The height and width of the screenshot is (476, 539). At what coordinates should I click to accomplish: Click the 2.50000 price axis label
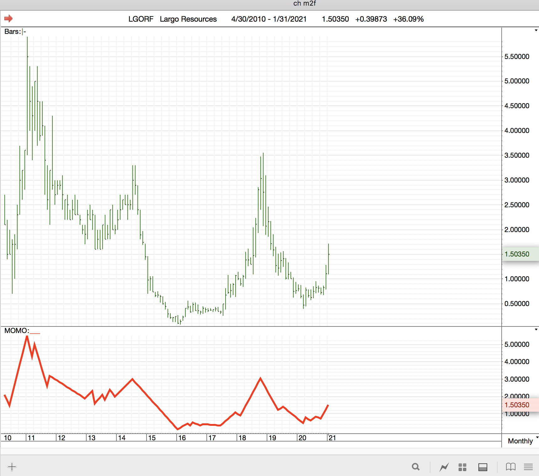[x=517, y=205]
